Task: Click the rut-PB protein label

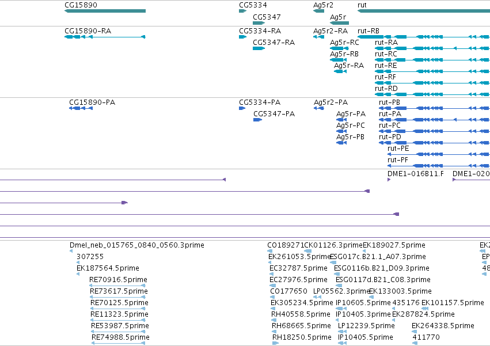Action: coord(389,102)
